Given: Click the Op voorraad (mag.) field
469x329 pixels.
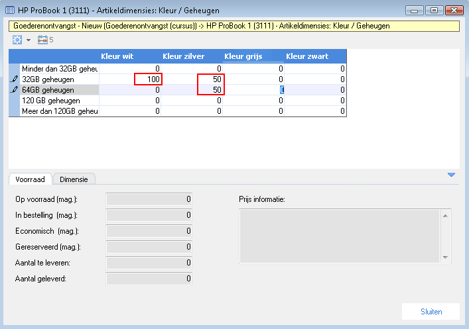Looking at the screenshot, I should pos(149,199).
